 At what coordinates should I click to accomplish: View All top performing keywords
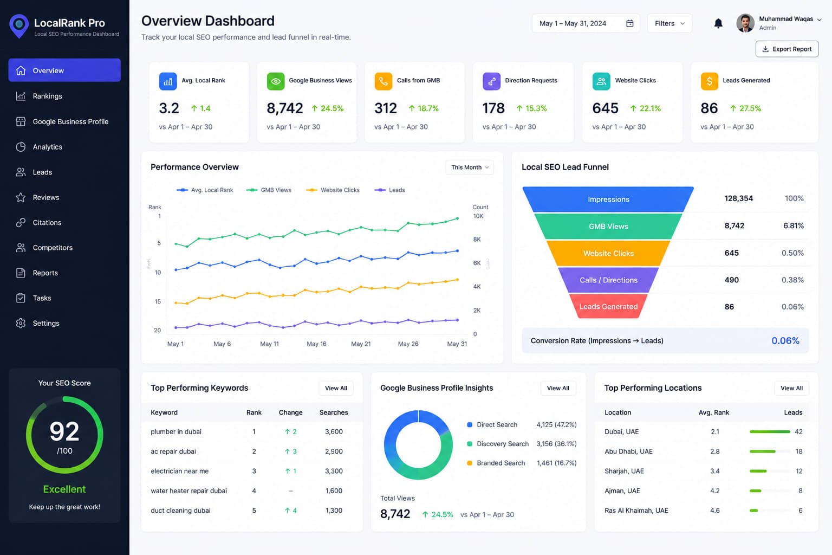(x=336, y=388)
